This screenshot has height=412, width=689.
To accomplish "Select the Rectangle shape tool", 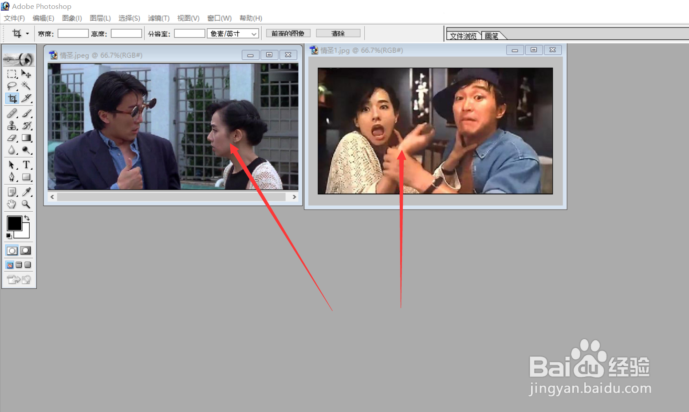I will [26, 178].
